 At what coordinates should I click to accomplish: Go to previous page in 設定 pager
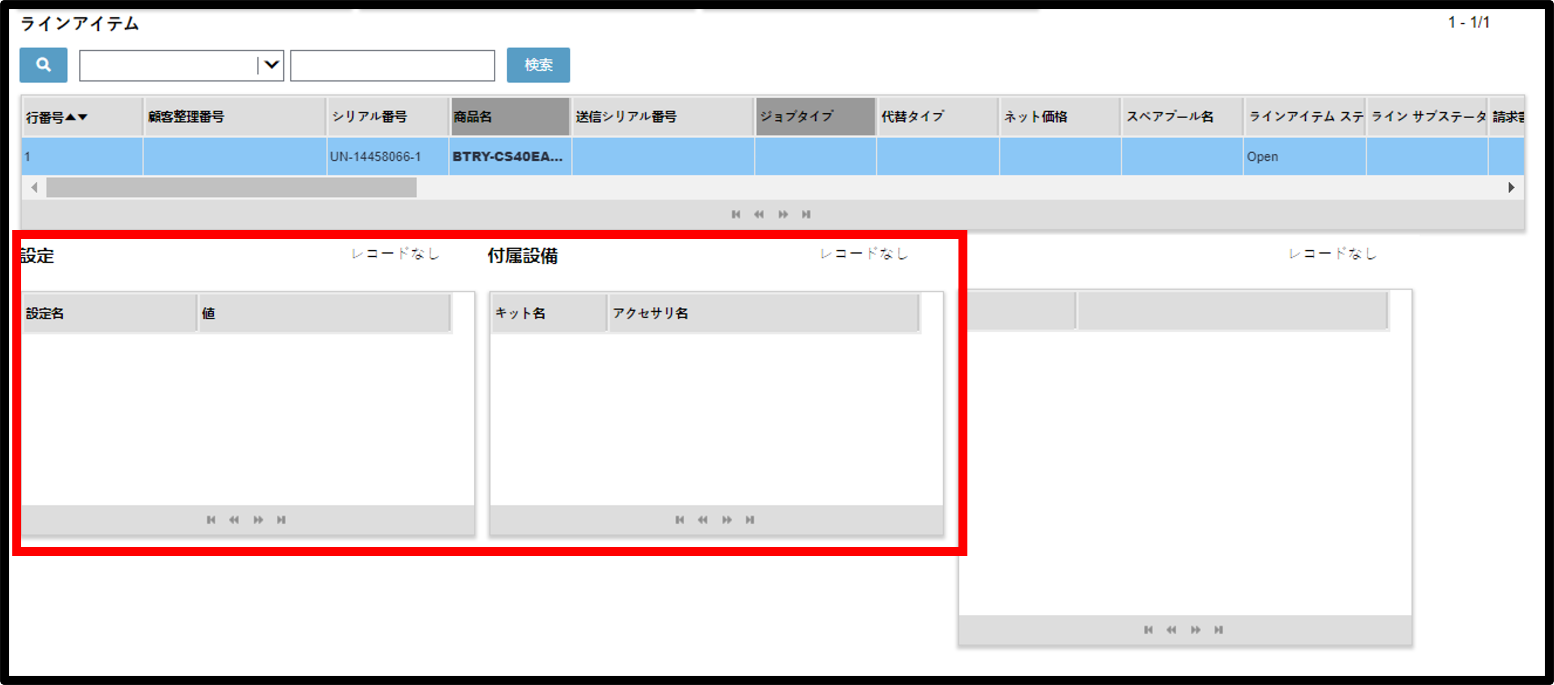pyautogui.click(x=234, y=520)
